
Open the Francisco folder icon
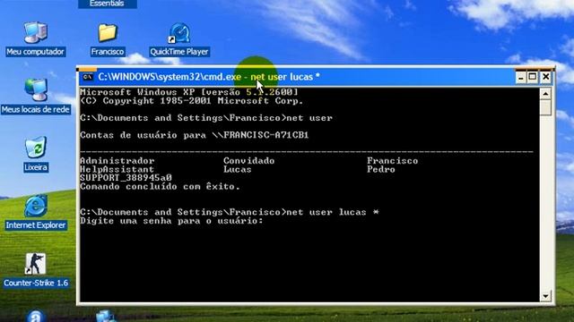pos(108,39)
